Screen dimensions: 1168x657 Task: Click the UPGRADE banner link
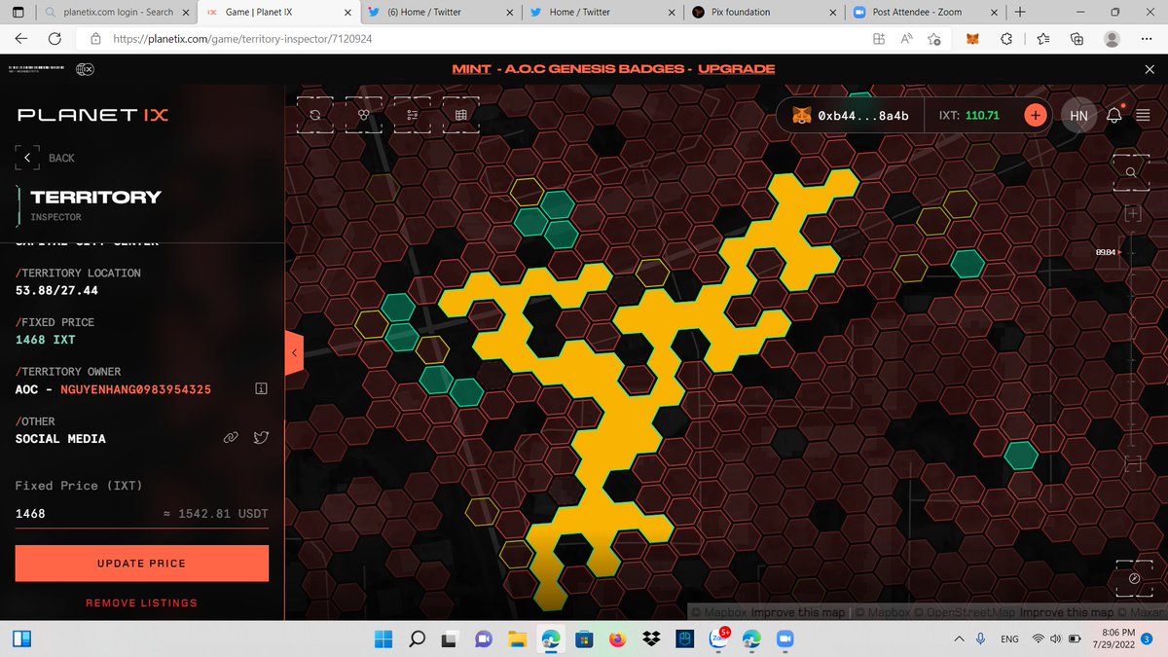click(x=736, y=69)
